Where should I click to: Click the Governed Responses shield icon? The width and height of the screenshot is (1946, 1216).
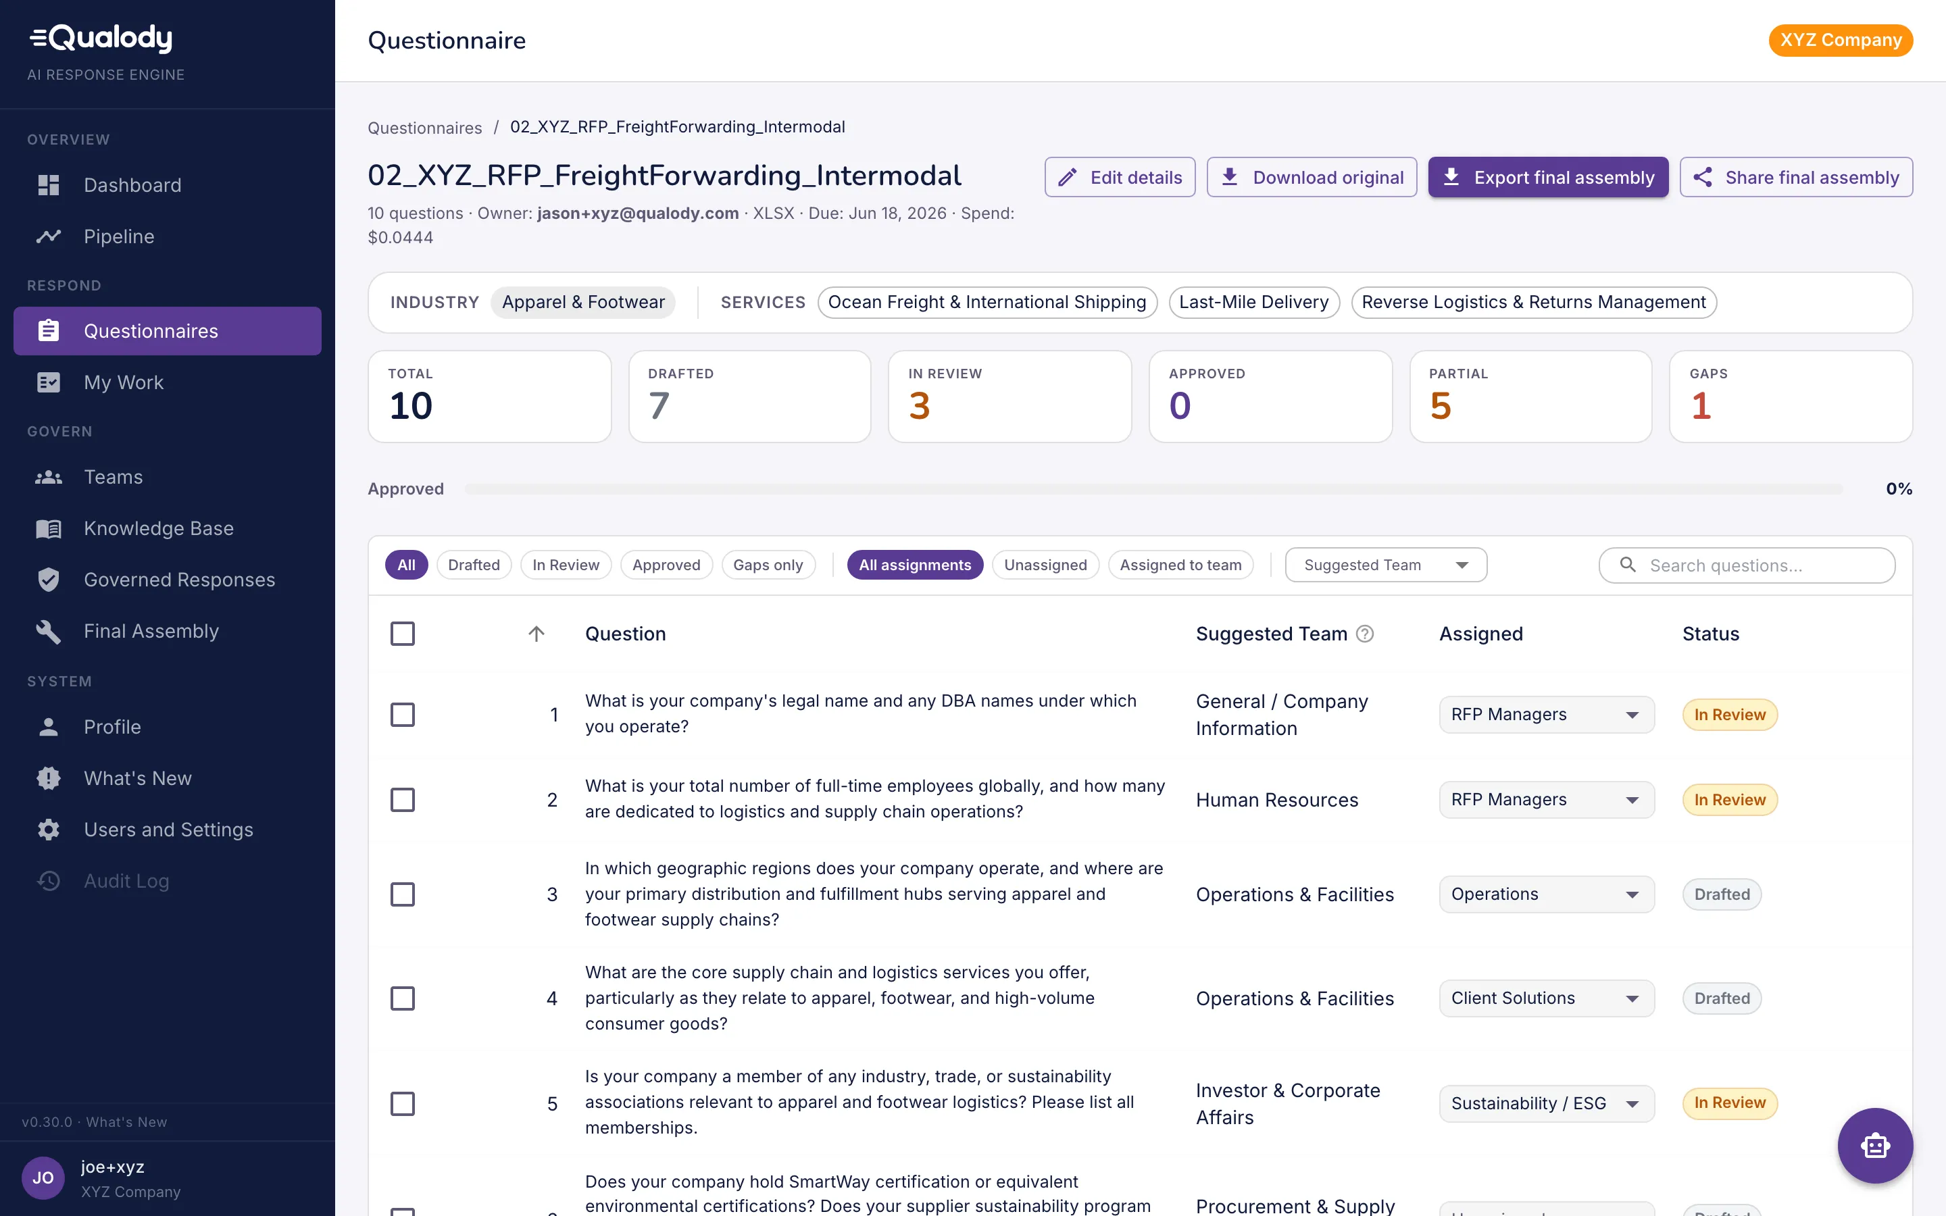pyautogui.click(x=48, y=580)
